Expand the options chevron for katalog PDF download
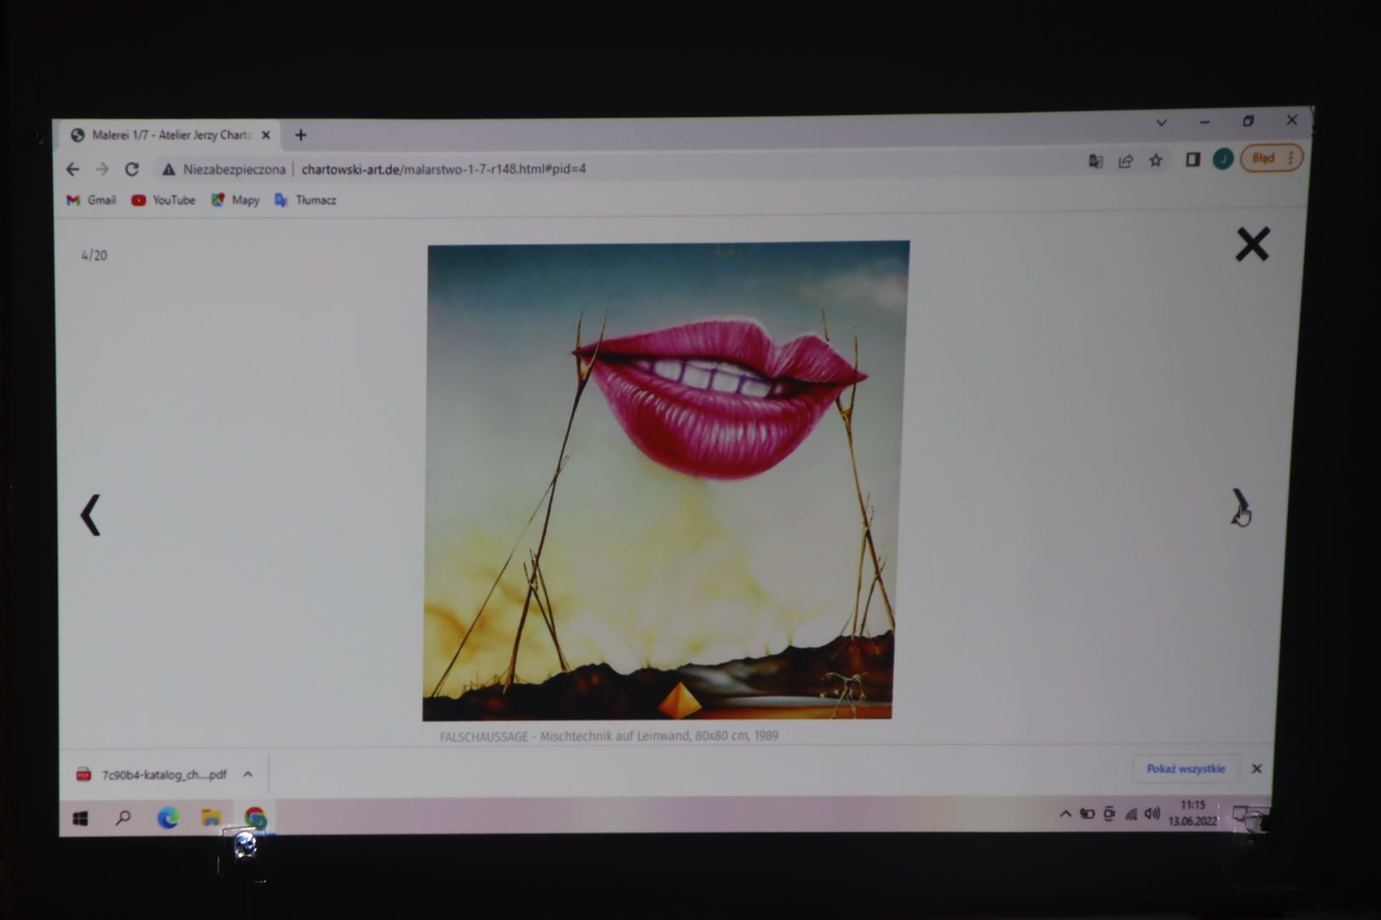 coord(248,774)
